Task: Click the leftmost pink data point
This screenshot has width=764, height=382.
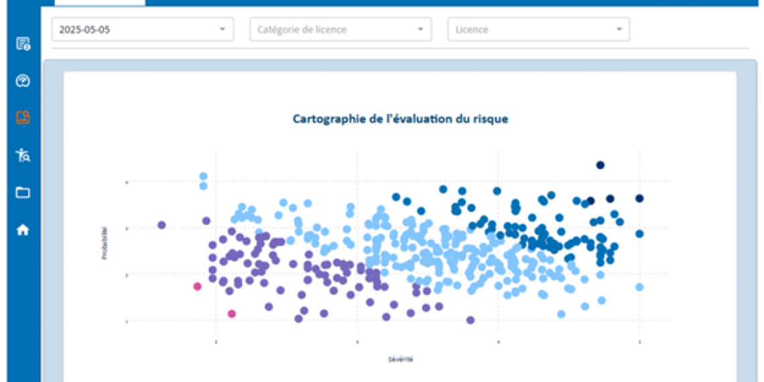Action: coord(197,286)
